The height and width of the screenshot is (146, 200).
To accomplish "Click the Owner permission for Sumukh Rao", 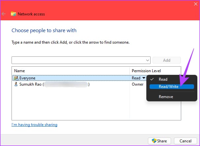I will [137, 84].
